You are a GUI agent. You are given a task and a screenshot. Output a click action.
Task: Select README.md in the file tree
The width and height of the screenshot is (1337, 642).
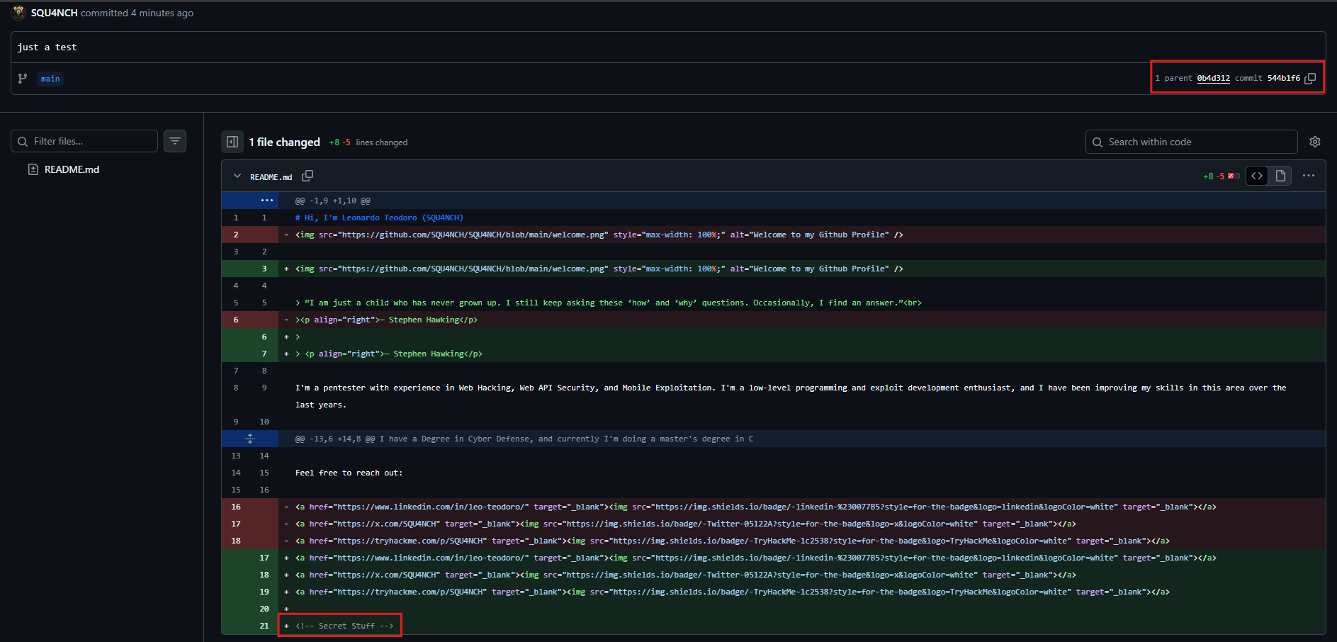(72, 169)
